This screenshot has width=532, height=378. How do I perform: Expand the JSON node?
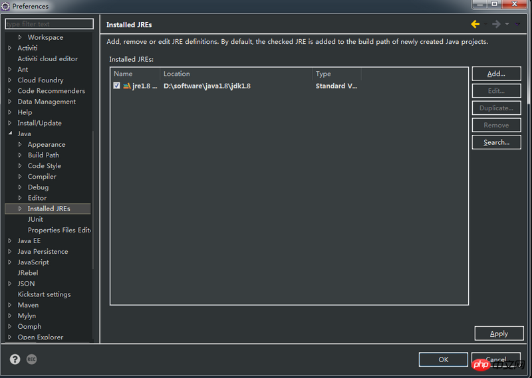point(10,284)
